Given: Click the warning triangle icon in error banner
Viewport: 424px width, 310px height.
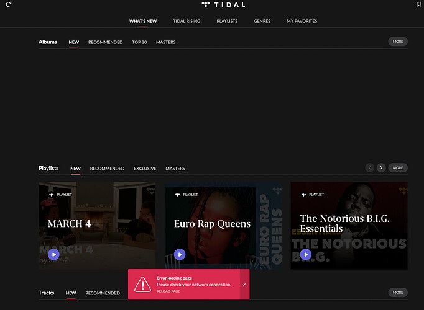Looking at the screenshot, I should [142, 284].
